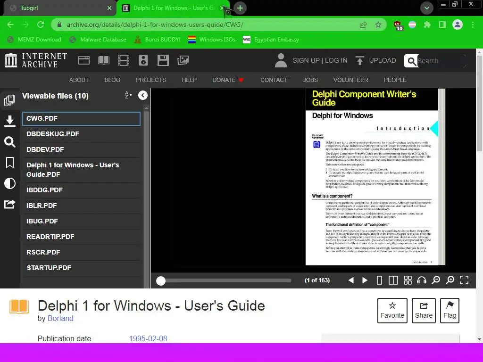Collapse the Viewable files panel
Image resolution: width=483 pixels, height=362 pixels.
[142, 95]
